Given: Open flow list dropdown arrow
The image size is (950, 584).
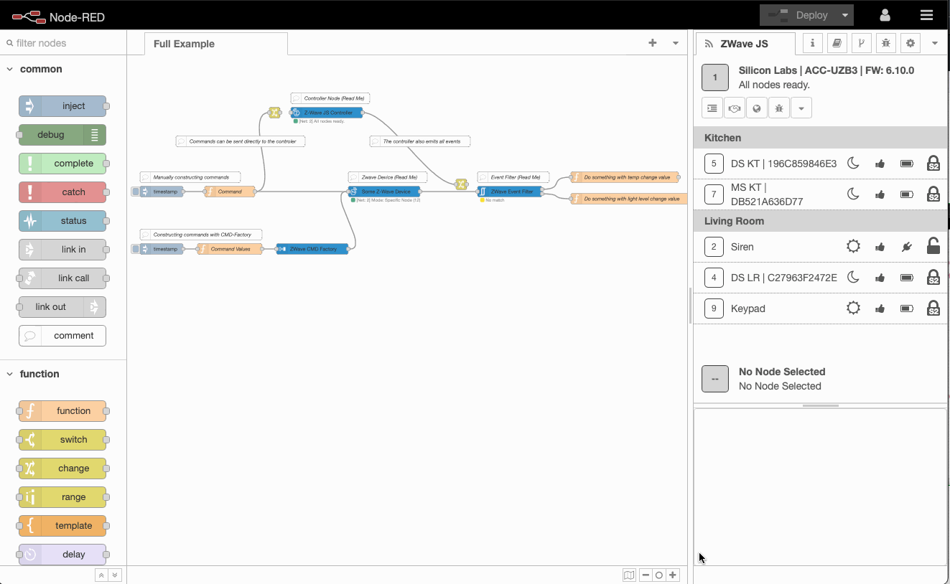Looking at the screenshot, I should [675, 43].
